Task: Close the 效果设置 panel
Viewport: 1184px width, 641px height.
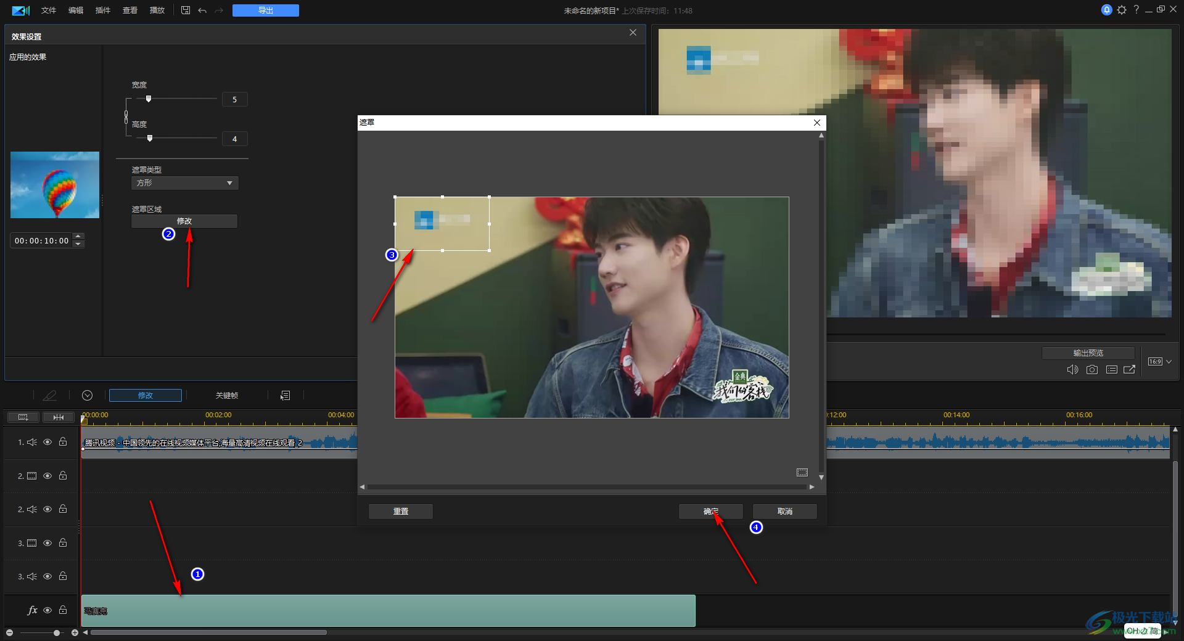Action: point(633,33)
